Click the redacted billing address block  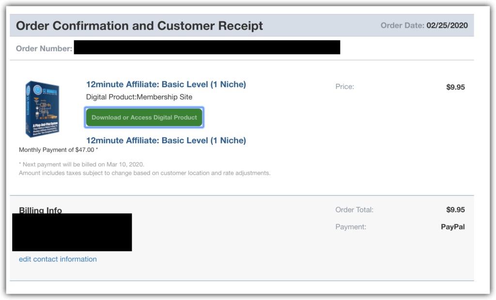[72, 232]
